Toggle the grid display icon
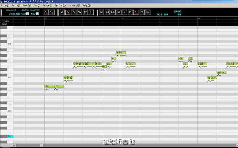The width and height of the screenshot is (238, 148). coord(85,12)
